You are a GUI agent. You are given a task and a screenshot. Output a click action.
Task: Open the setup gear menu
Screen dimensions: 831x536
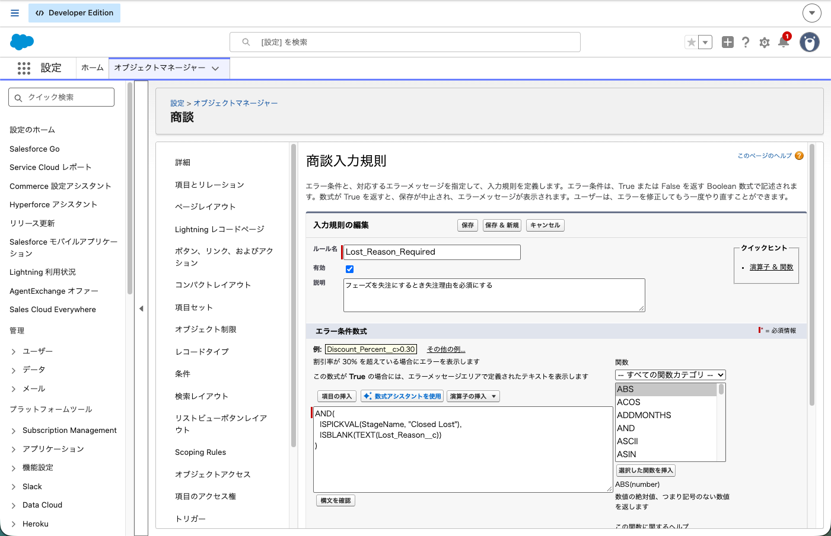click(765, 43)
